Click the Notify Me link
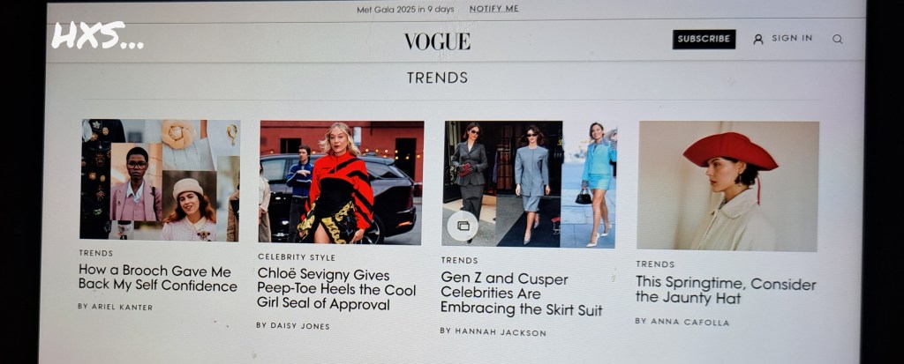 pyautogui.click(x=493, y=9)
